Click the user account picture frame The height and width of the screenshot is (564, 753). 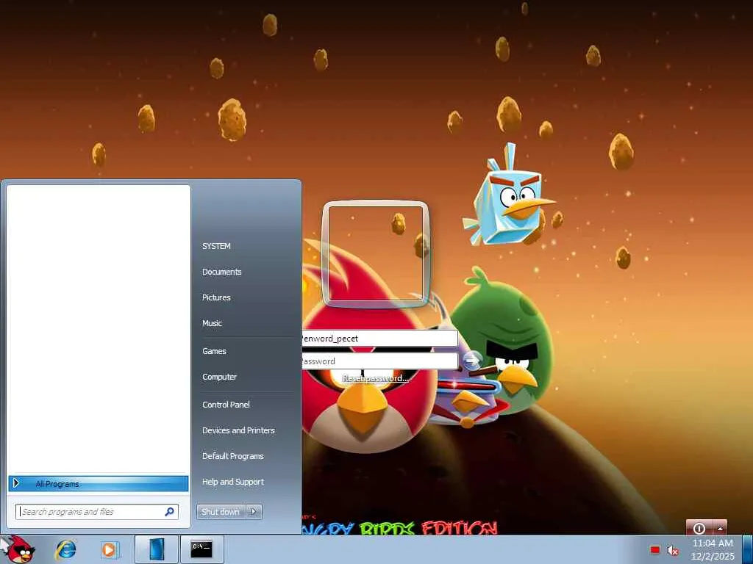click(x=375, y=253)
